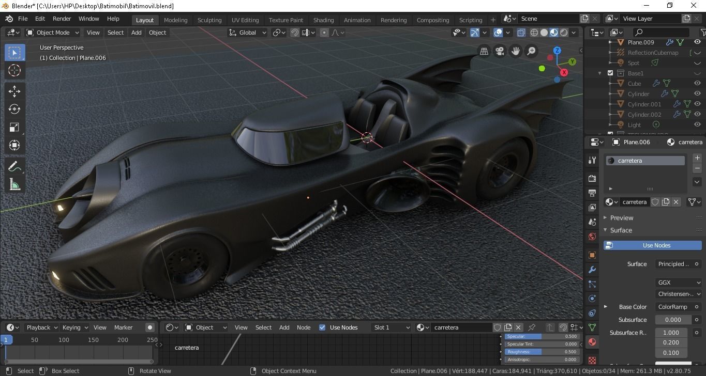
Task: Open the shading options dropdown arrow
Action: tap(574, 33)
